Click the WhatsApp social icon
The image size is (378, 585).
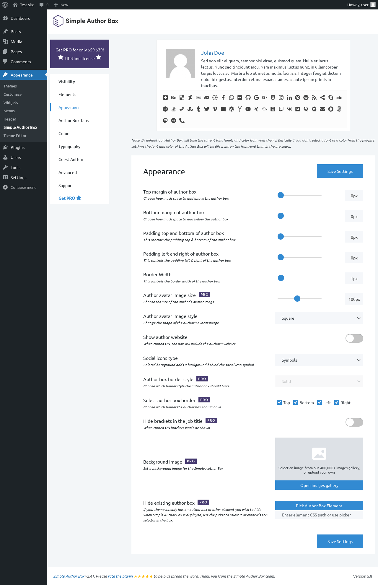click(232, 97)
